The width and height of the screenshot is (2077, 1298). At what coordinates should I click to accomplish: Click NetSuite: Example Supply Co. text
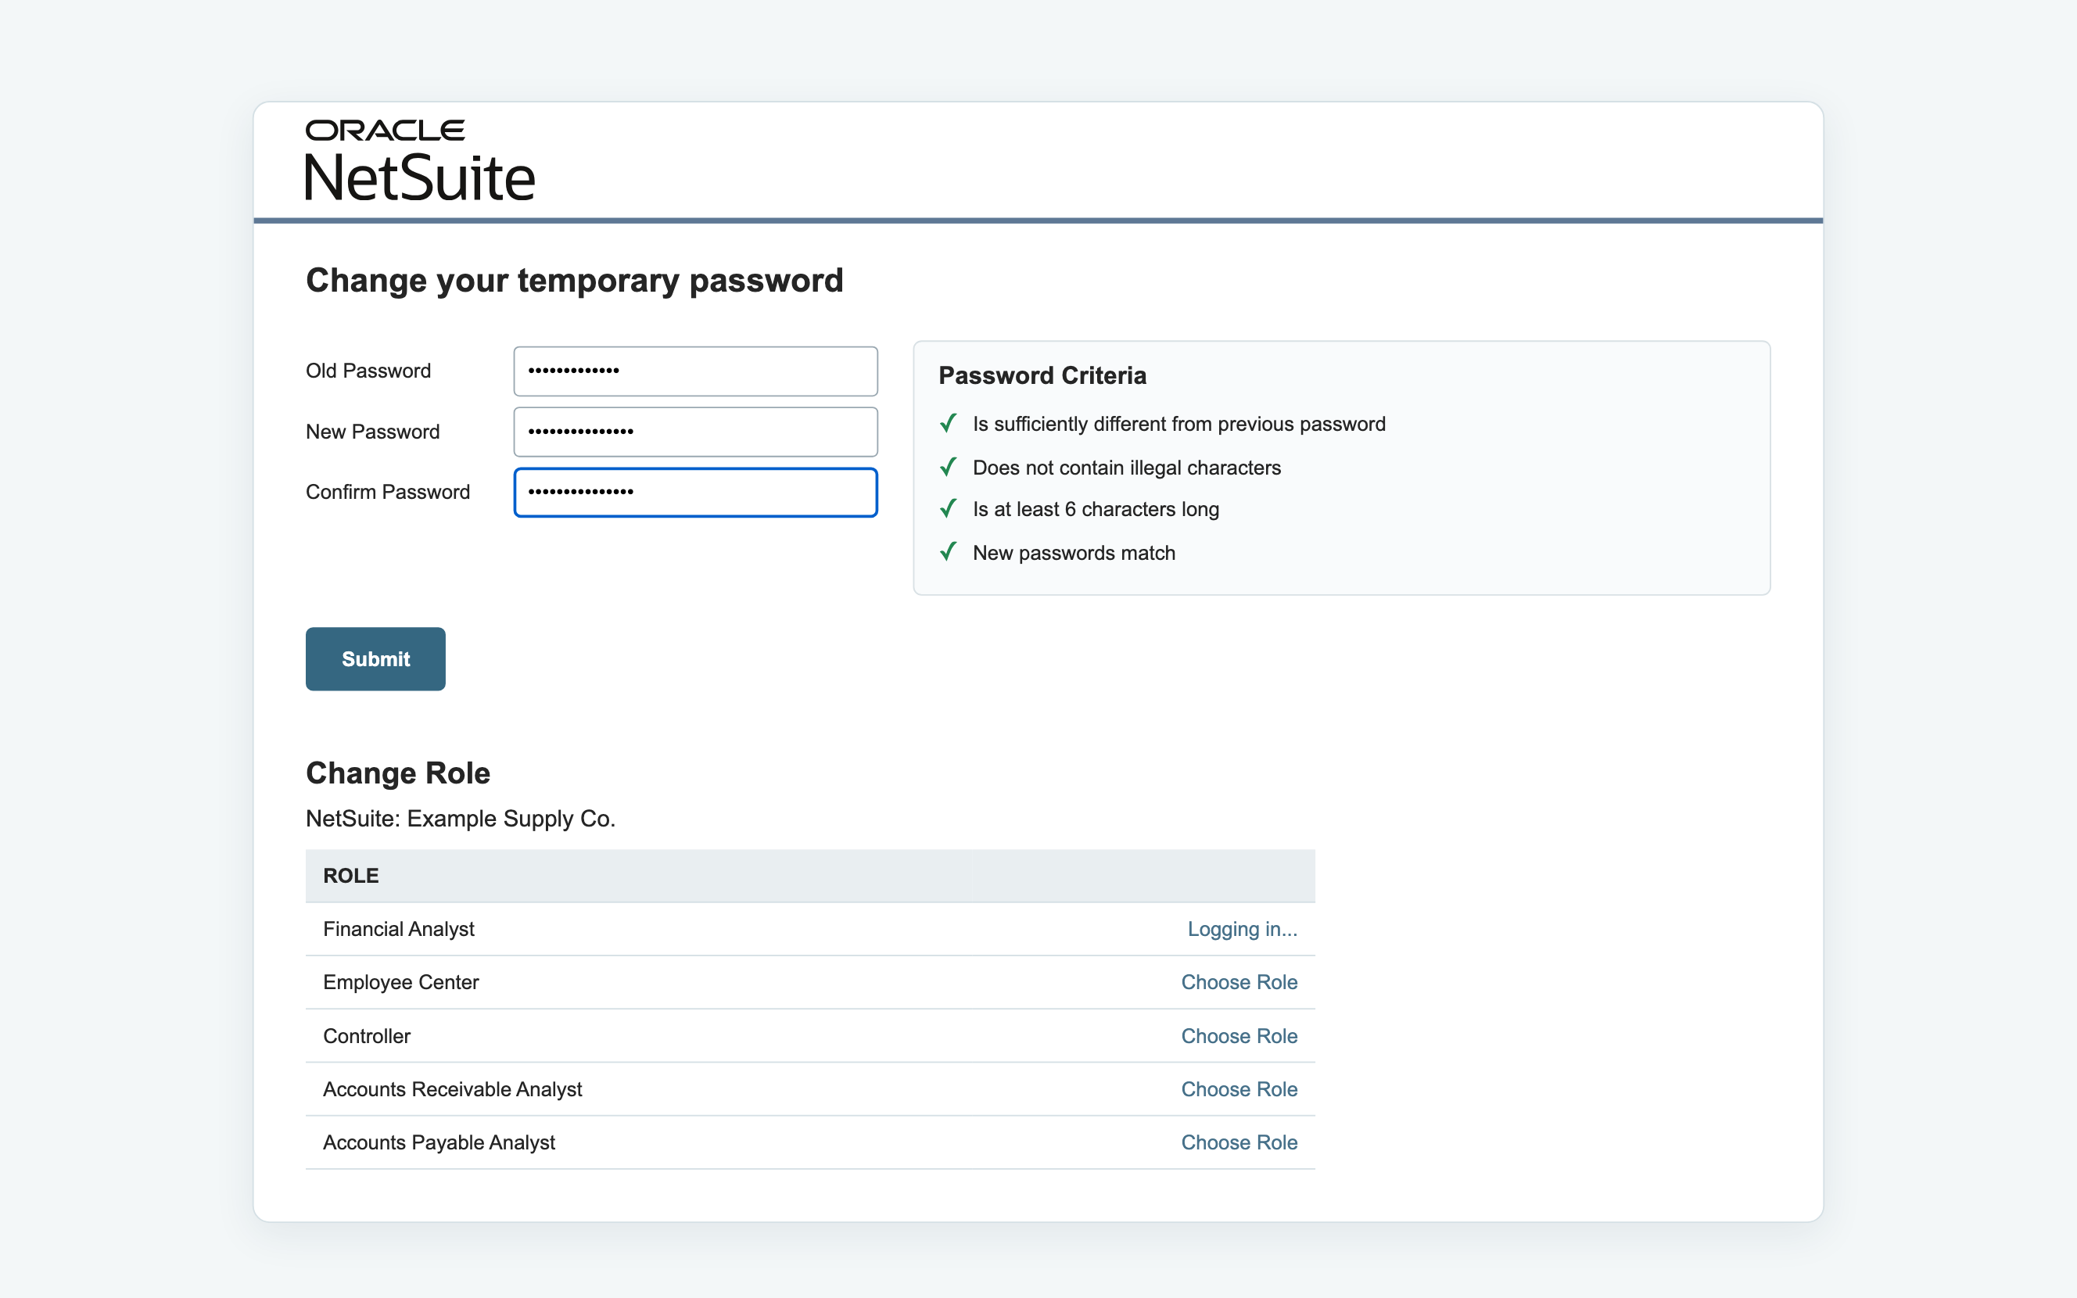460,818
